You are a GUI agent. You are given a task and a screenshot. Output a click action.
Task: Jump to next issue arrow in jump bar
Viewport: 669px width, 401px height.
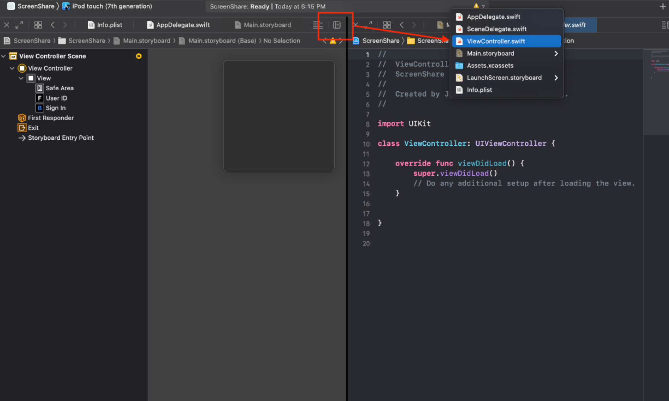click(341, 41)
